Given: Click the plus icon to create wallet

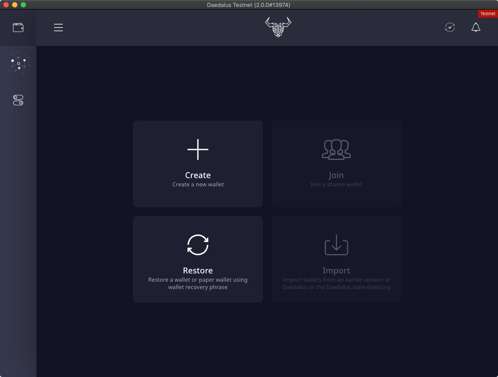Looking at the screenshot, I should pos(198,149).
